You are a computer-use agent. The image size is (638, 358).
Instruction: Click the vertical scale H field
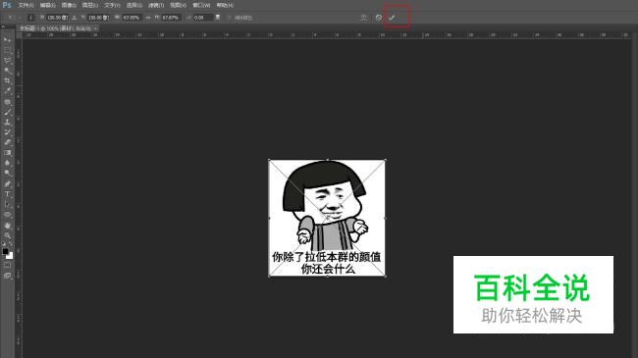[x=171, y=18]
